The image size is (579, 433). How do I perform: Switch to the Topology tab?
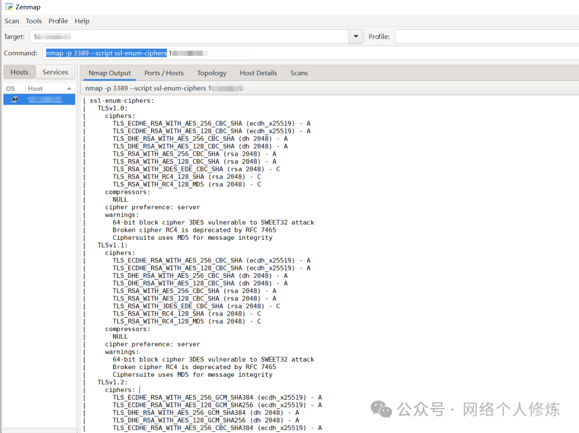212,73
